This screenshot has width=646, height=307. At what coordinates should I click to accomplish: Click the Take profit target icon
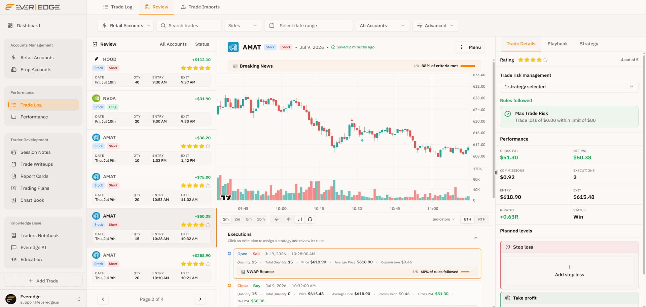(x=508, y=298)
